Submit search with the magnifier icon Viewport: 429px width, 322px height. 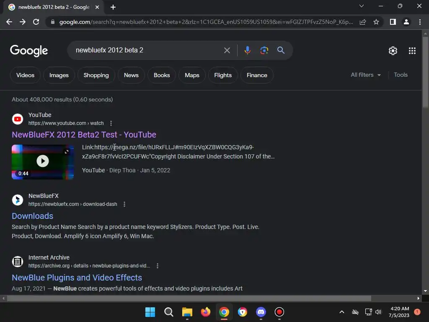(281, 50)
